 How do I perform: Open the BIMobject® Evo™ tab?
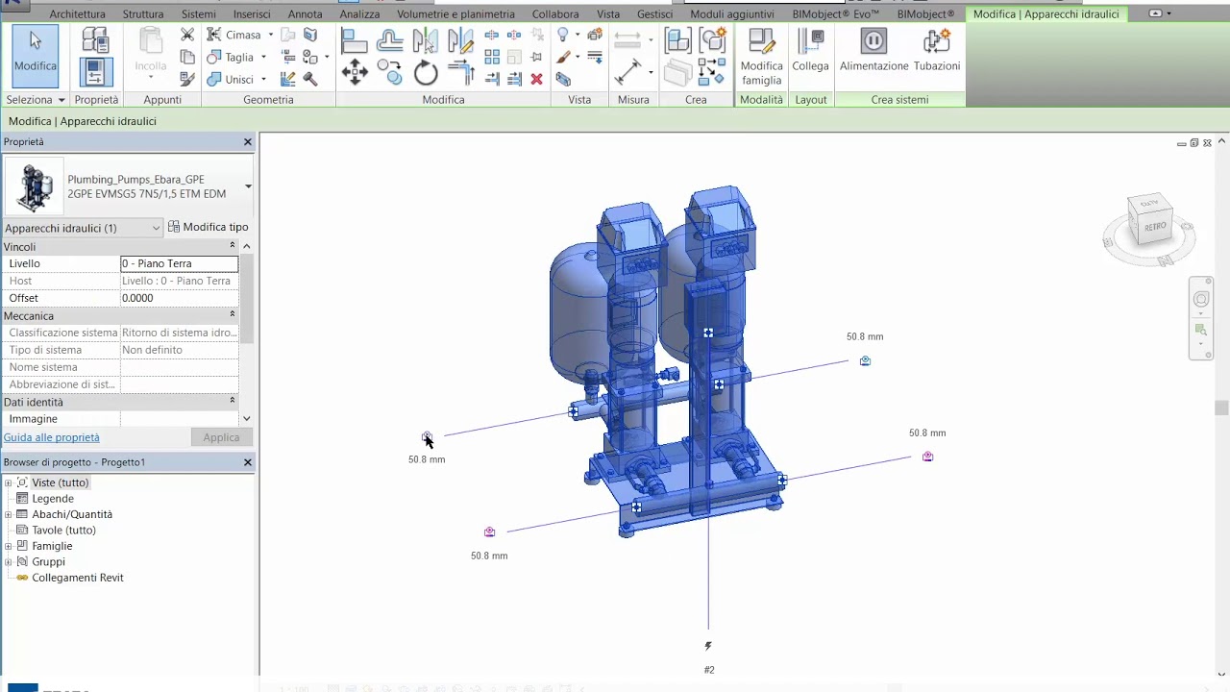click(x=836, y=14)
